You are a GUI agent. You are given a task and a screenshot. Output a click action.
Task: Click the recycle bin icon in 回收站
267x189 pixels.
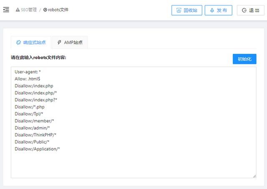pos(179,10)
